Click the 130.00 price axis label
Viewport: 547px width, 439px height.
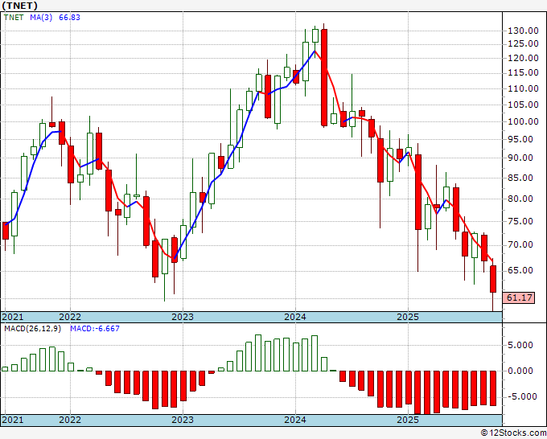coord(523,31)
